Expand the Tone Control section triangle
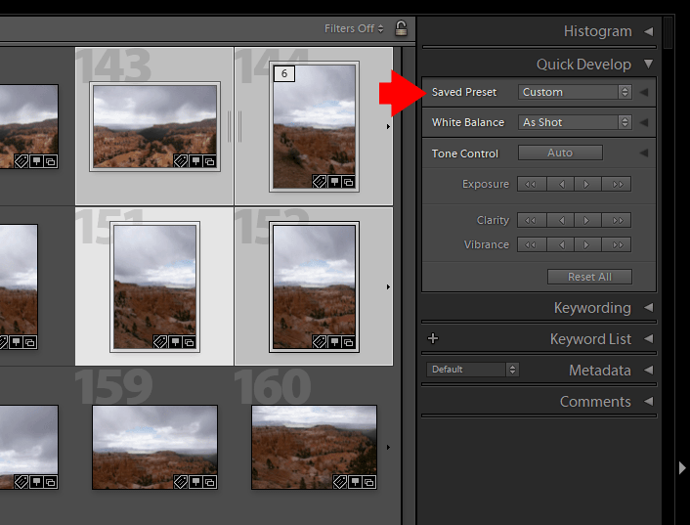This screenshot has width=690, height=525. click(644, 153)
